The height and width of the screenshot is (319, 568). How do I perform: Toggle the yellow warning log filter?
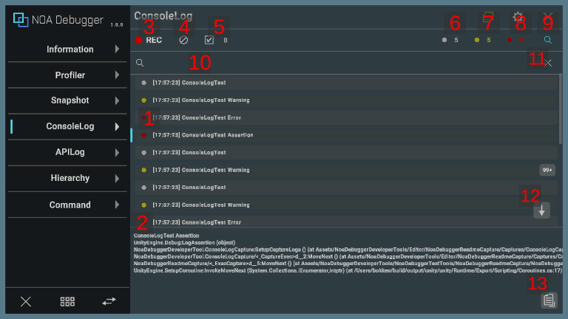point(483,40)
